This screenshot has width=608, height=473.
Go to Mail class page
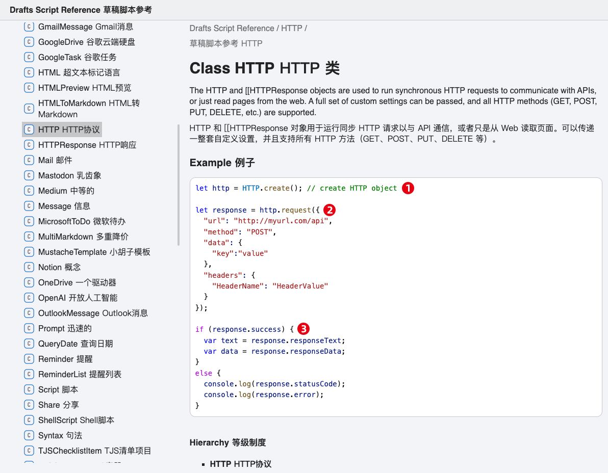[55, 160]
